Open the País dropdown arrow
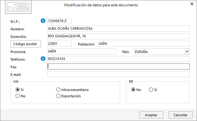The image size is (197, 121). point(187,52)
